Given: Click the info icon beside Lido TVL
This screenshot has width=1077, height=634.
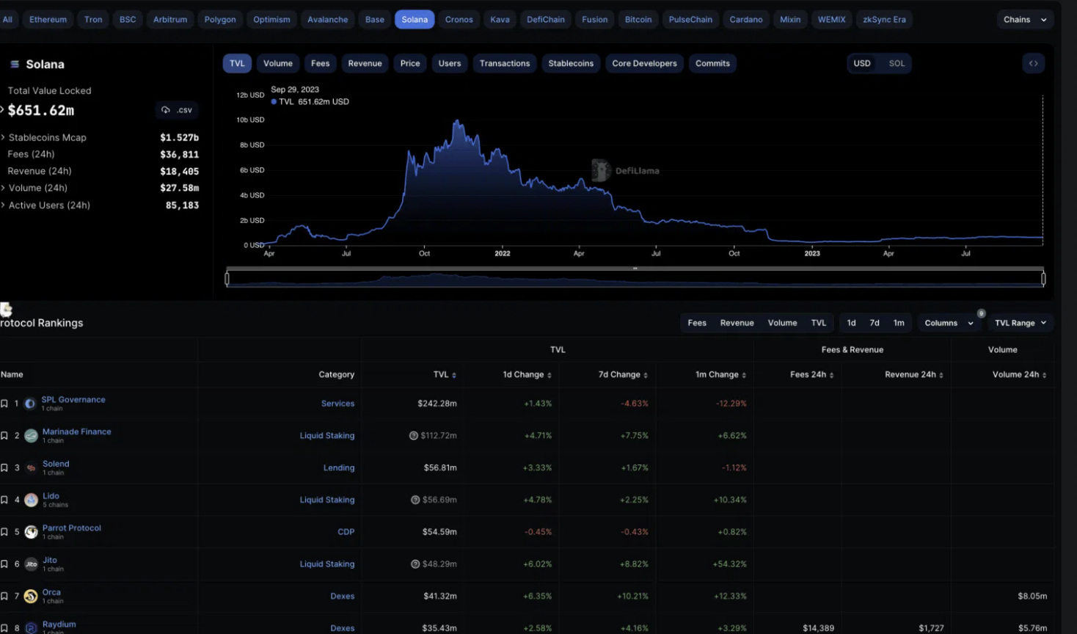Looking at the screenshot, I should [415, 500].
